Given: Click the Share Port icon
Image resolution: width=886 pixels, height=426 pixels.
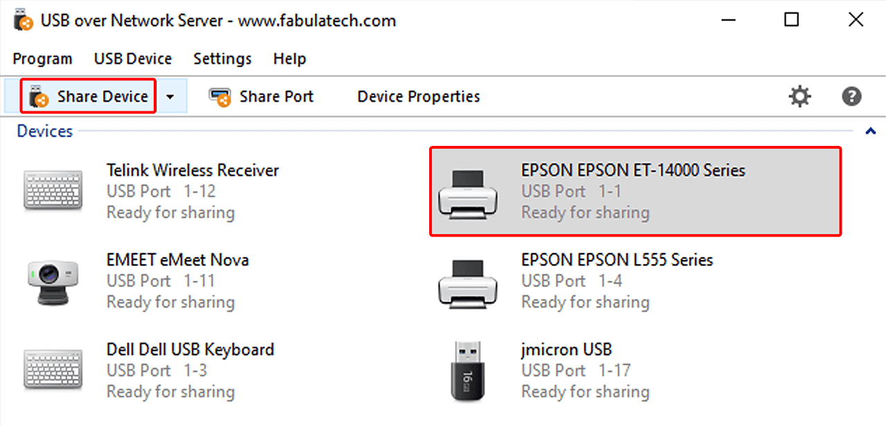Looking at the screenshot, I should click(219, 97).
